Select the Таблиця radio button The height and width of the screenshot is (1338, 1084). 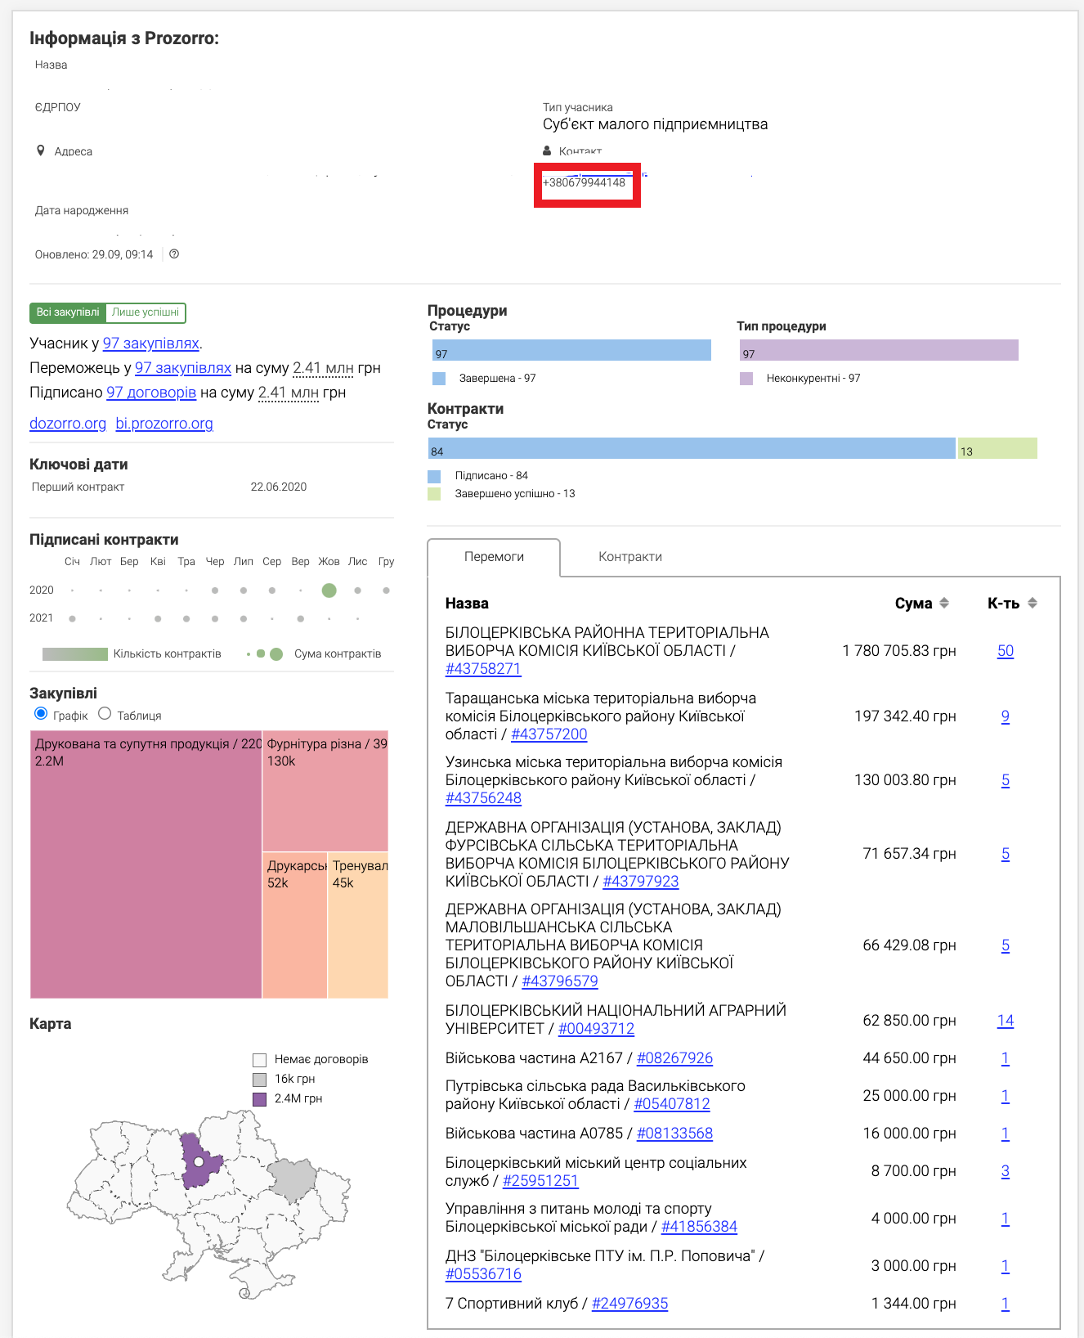click(x=105, y=714)
